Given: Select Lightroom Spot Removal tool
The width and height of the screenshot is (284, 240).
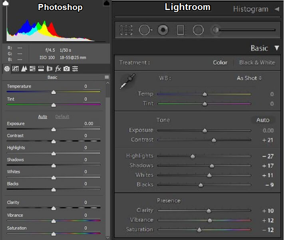Looking at the screenshot, I should [x=145, y=30].
